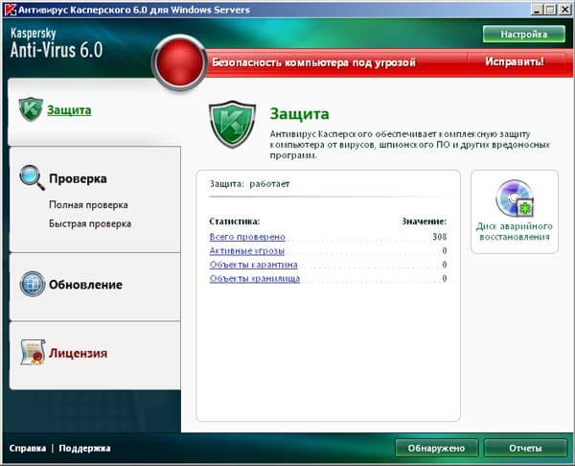Click the globe Обновление icon
This screenshot has height=466, width=575.
click(x=33, y=284)
